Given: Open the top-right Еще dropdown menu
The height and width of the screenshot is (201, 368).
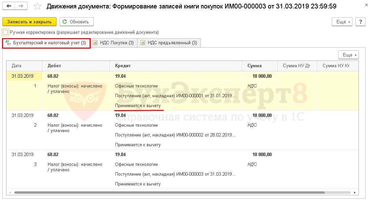Looking at the screenshot, I should pyautogui.click(x=343, y=22).
